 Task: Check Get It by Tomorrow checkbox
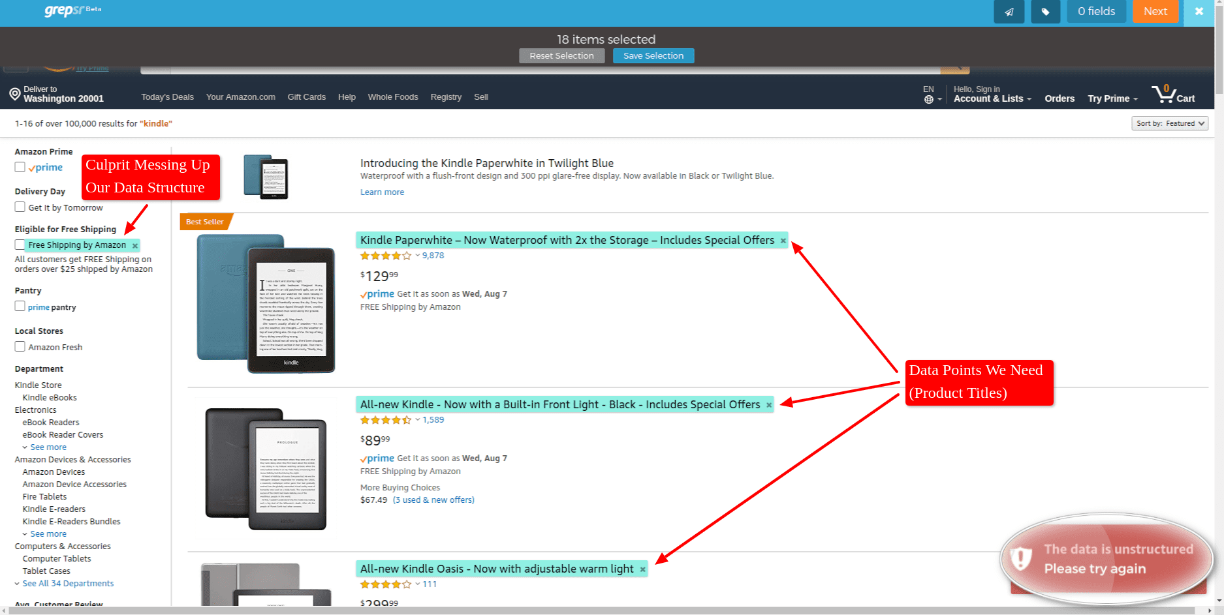[20, 207]
